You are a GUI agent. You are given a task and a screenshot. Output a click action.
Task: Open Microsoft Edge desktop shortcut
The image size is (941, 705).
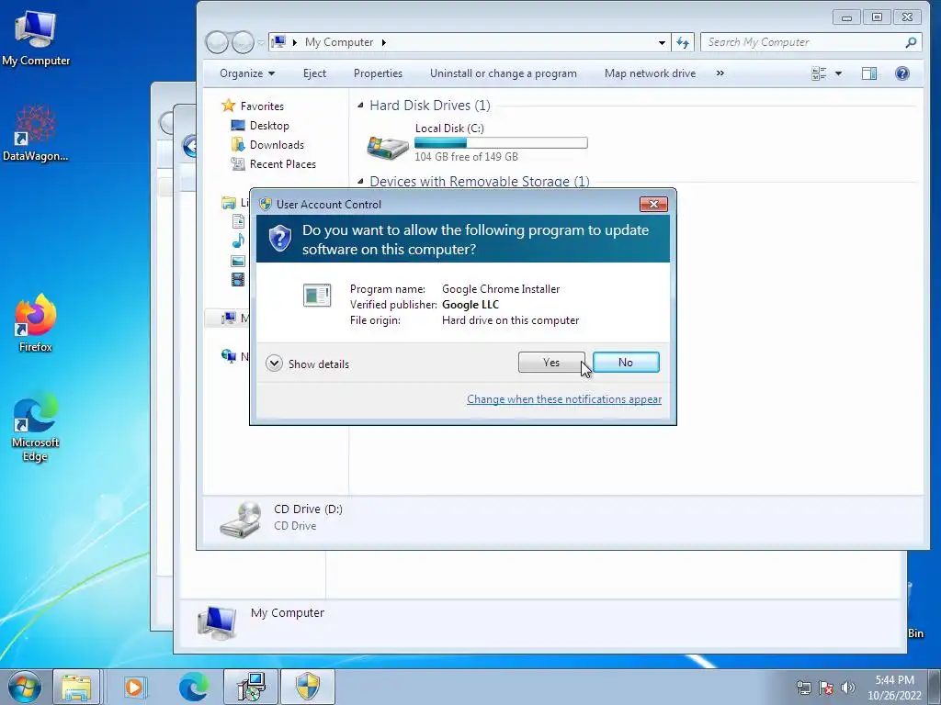36,427
